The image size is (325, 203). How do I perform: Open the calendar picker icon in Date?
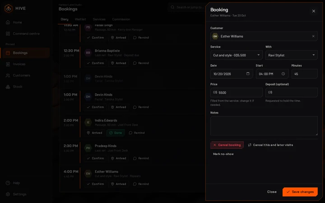pos(248,74)
